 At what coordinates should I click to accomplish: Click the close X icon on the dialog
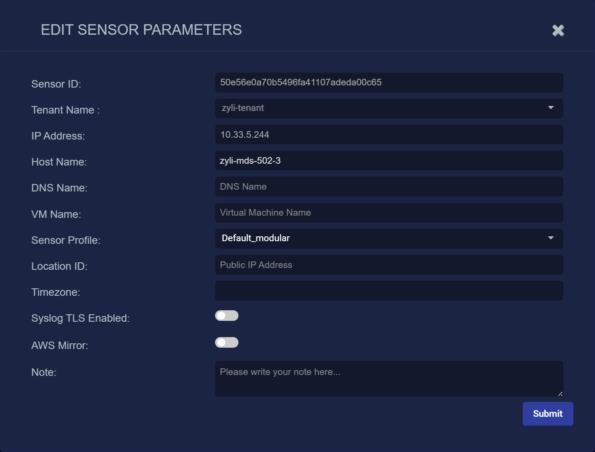[558, 30]
